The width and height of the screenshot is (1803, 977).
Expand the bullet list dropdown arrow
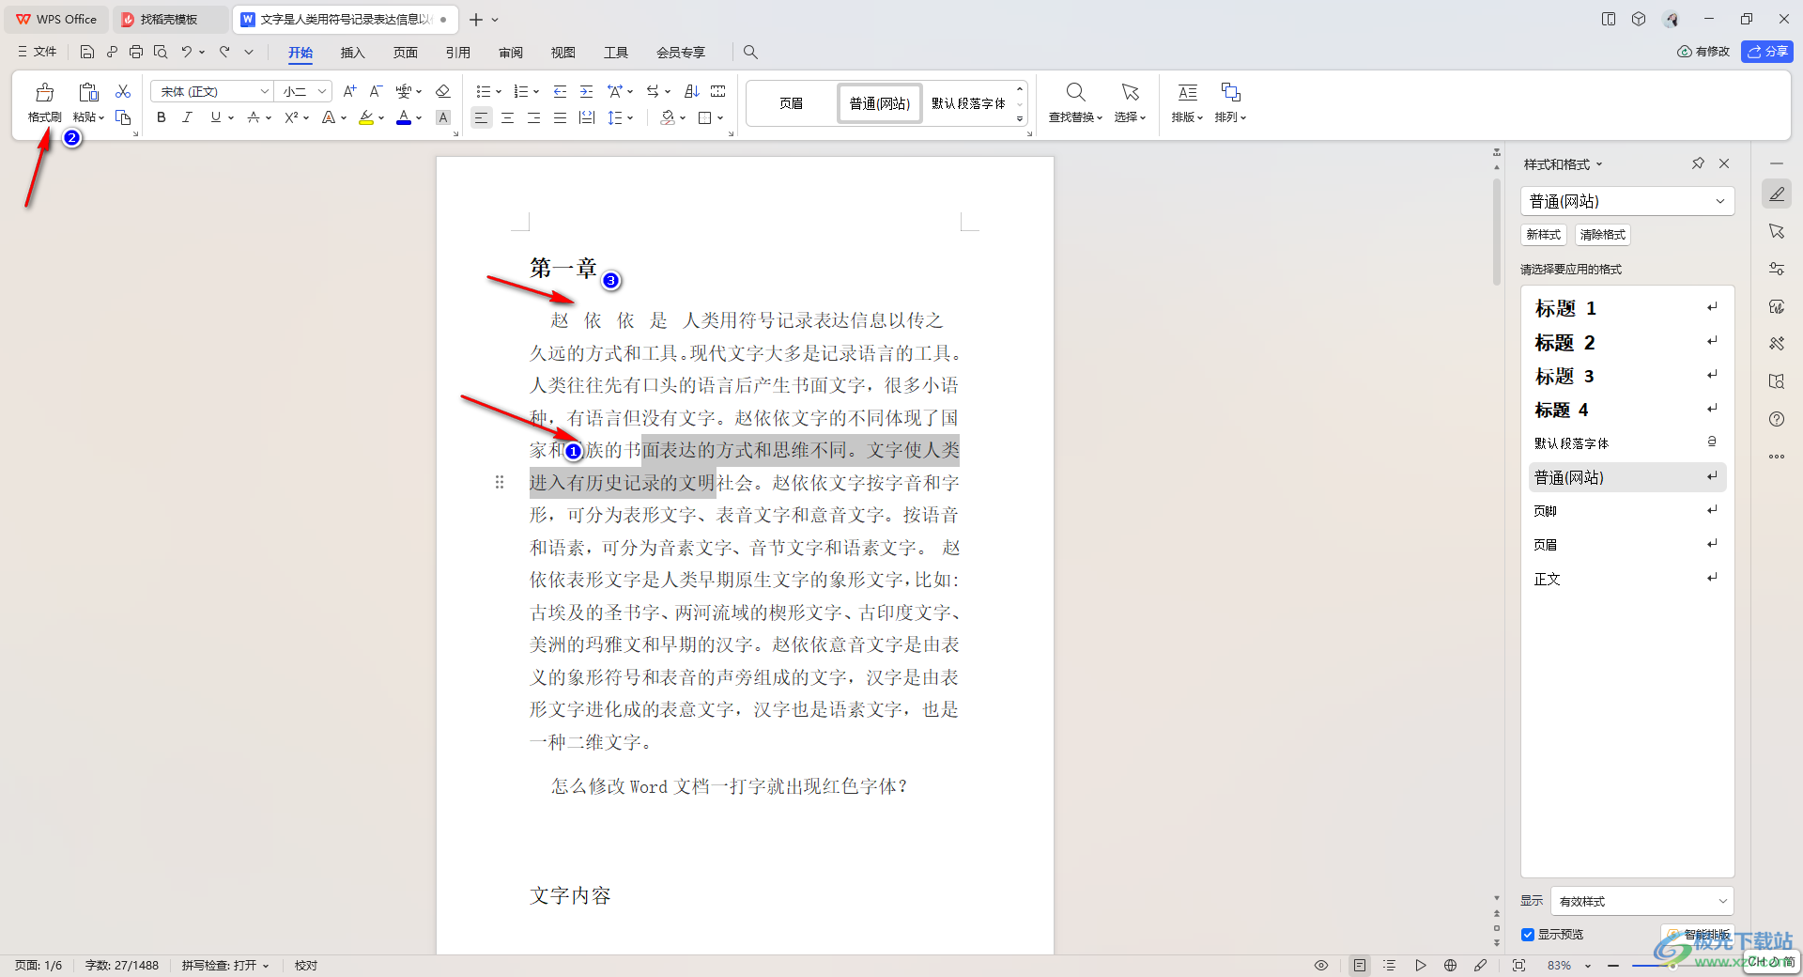[499, 91]
